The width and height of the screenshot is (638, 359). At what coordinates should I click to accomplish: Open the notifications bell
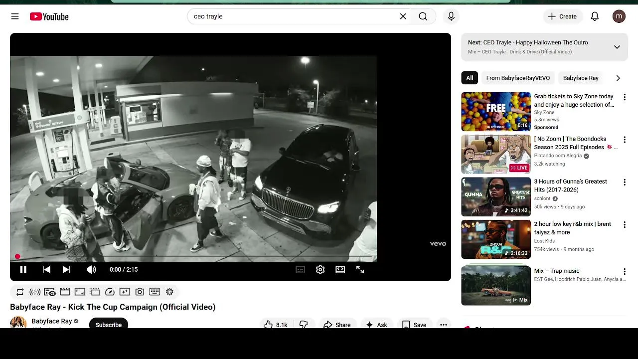(x=595, y=16)
